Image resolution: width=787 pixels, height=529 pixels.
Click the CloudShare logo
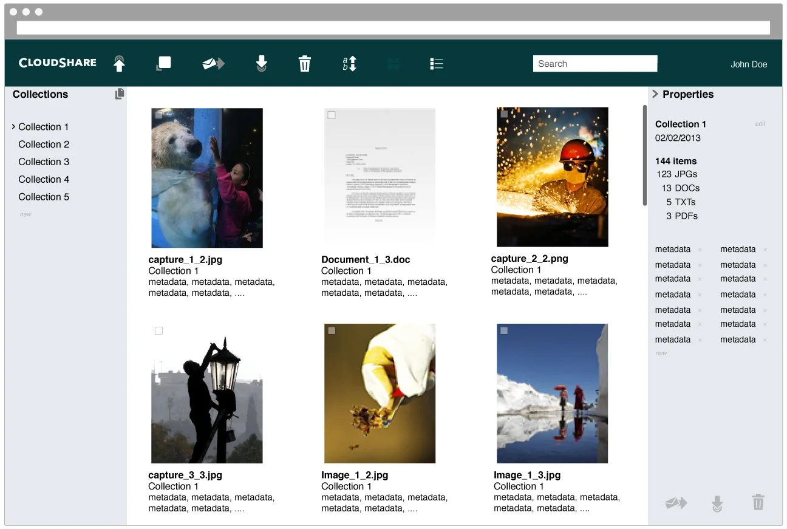click(58, 63)
